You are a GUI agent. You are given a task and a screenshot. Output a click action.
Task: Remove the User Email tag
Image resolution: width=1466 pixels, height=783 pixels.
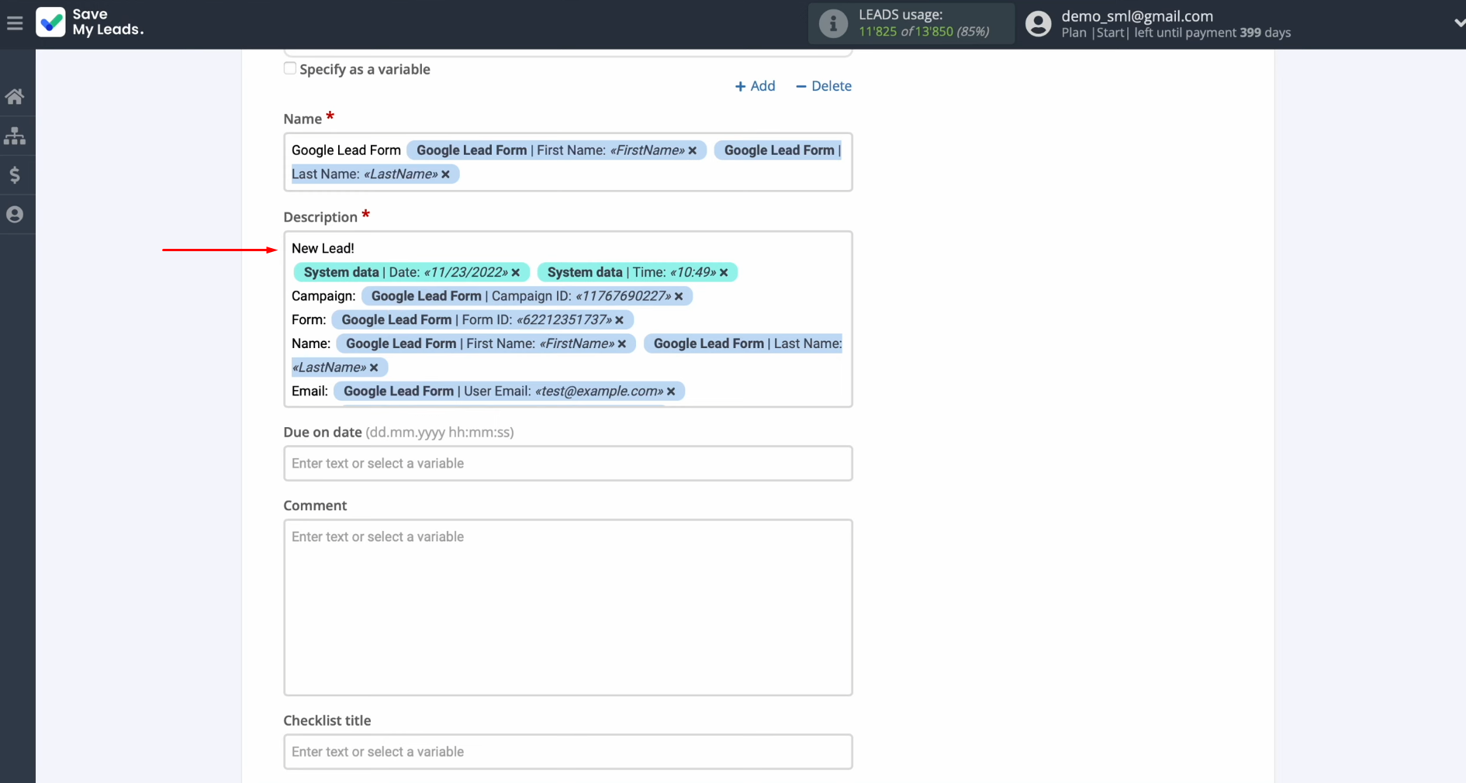671,391
